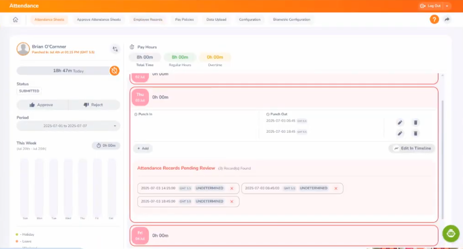Expand the Fri 04 Jul day row

point(284,235)
